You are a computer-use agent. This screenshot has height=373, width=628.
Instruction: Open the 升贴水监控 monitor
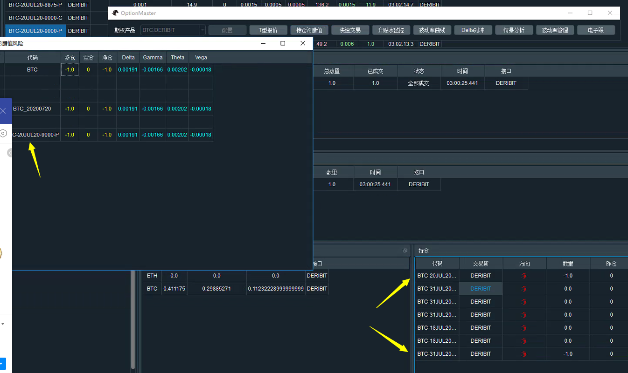tap(391, 30)
